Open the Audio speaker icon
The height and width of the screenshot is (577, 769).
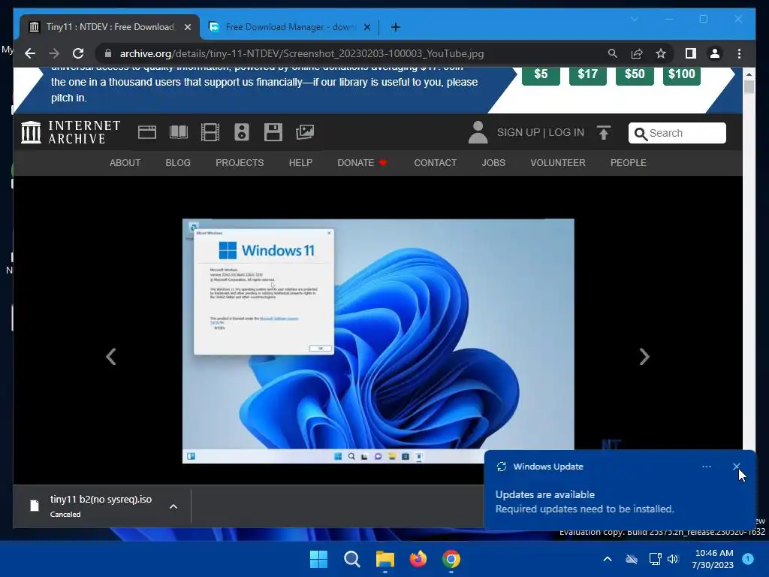(242, 132)
